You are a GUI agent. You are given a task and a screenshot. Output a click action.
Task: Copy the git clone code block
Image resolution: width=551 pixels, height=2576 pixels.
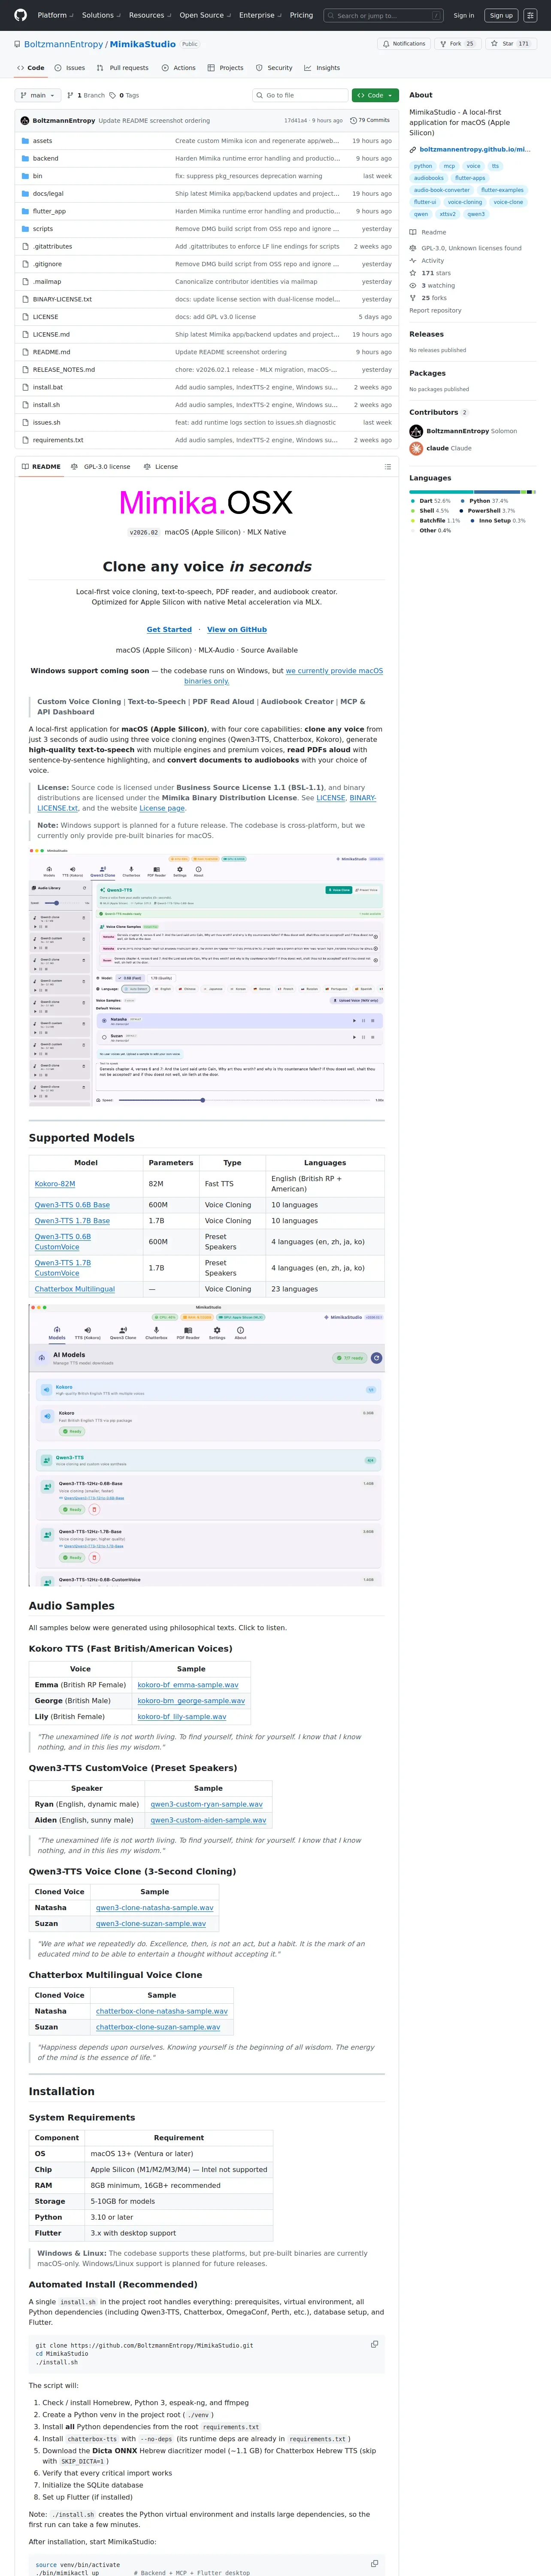pos(375,2344)
